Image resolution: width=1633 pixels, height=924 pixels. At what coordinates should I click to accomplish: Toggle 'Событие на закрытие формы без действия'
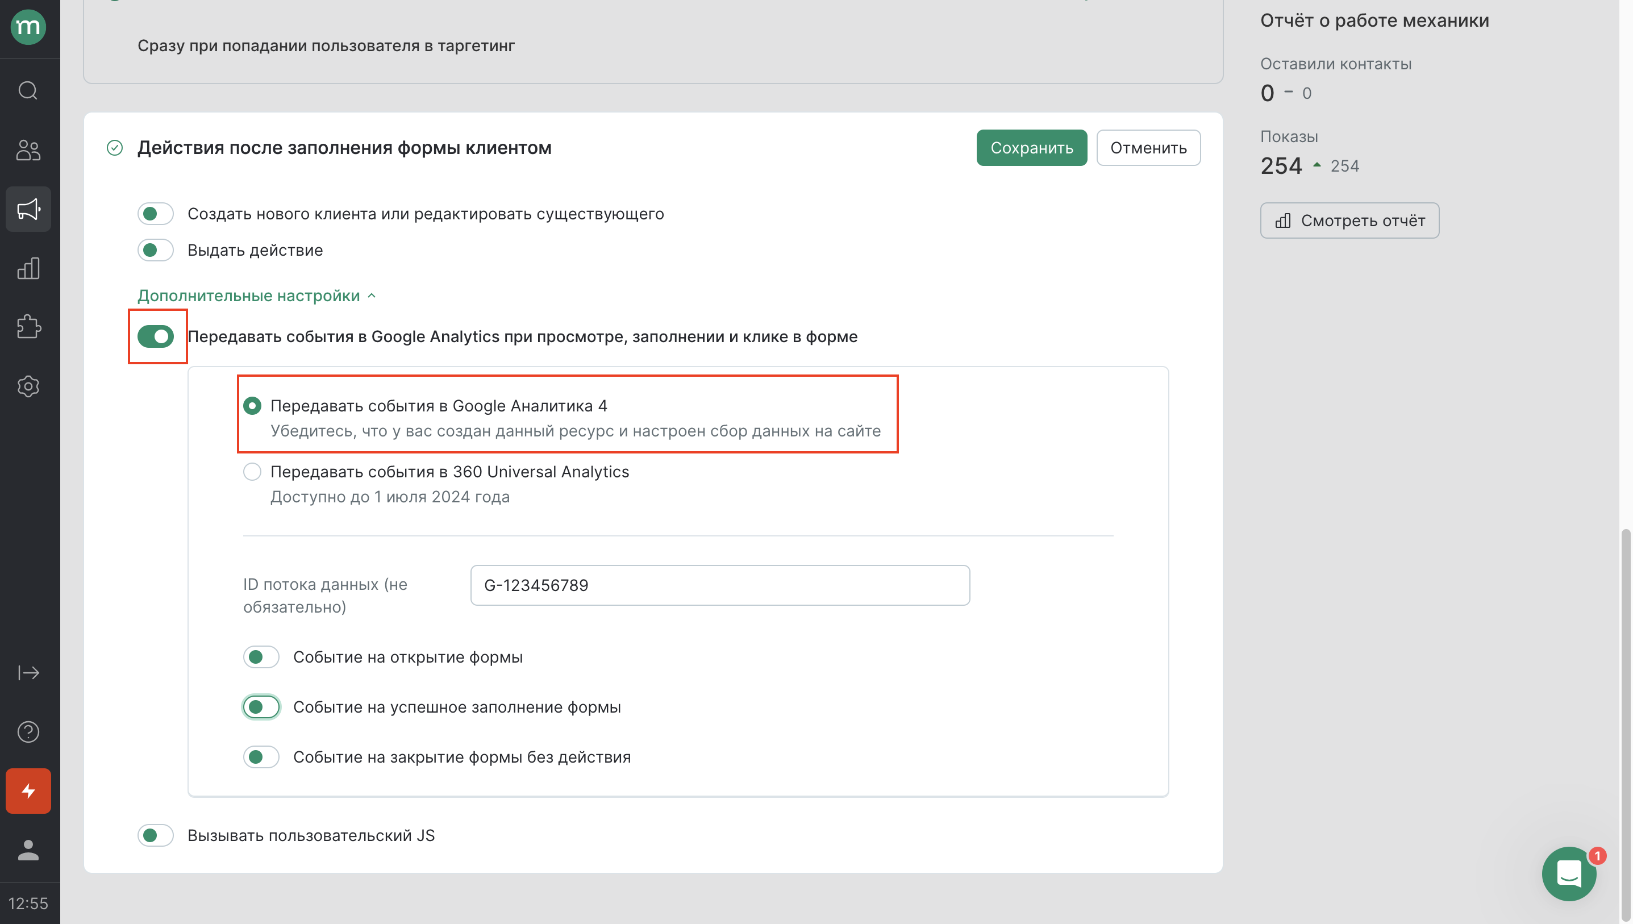(261, 757)
